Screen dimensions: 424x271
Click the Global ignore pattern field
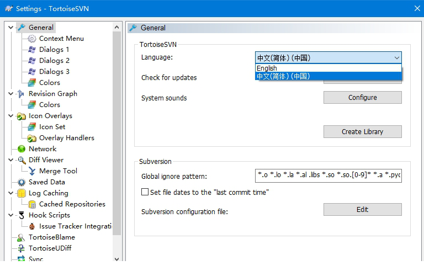click(328, 176)
